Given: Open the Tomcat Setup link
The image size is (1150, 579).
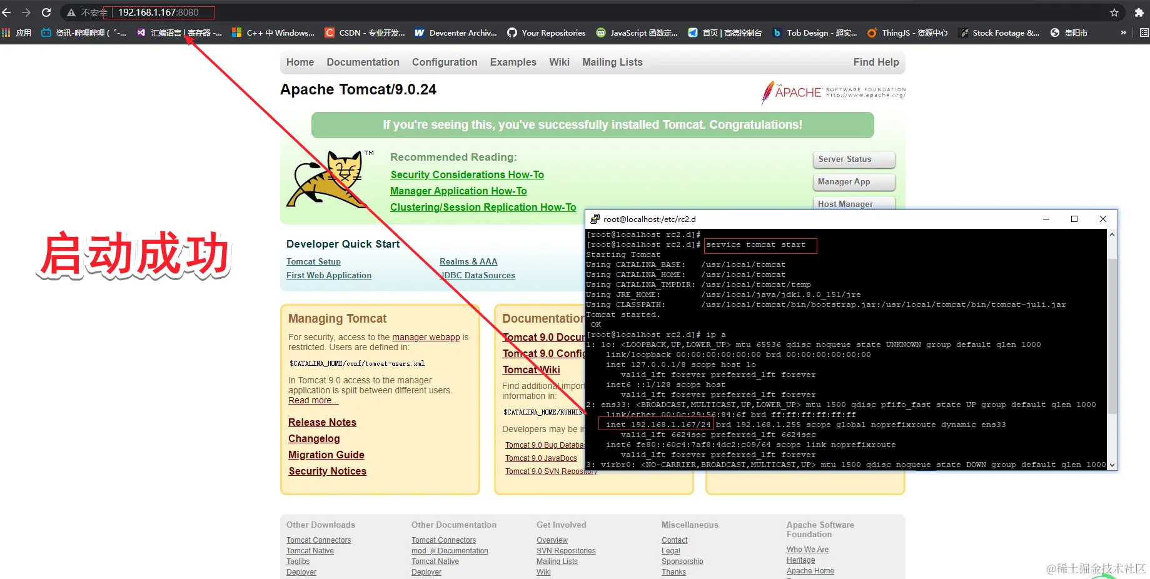Looking at the screenshot, I should tap(313, 261).
